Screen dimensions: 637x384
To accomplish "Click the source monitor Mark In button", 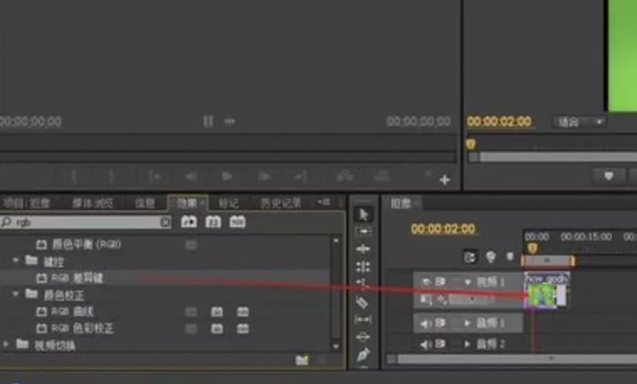I will 75,176.
